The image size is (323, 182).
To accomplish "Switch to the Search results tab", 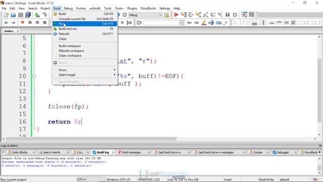I will pyautogui.click(x=51, y=152).
